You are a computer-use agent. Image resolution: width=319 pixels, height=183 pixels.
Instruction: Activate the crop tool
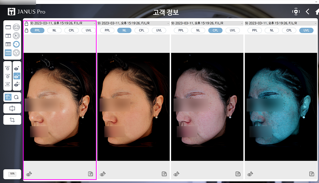[x=12, y=120]
